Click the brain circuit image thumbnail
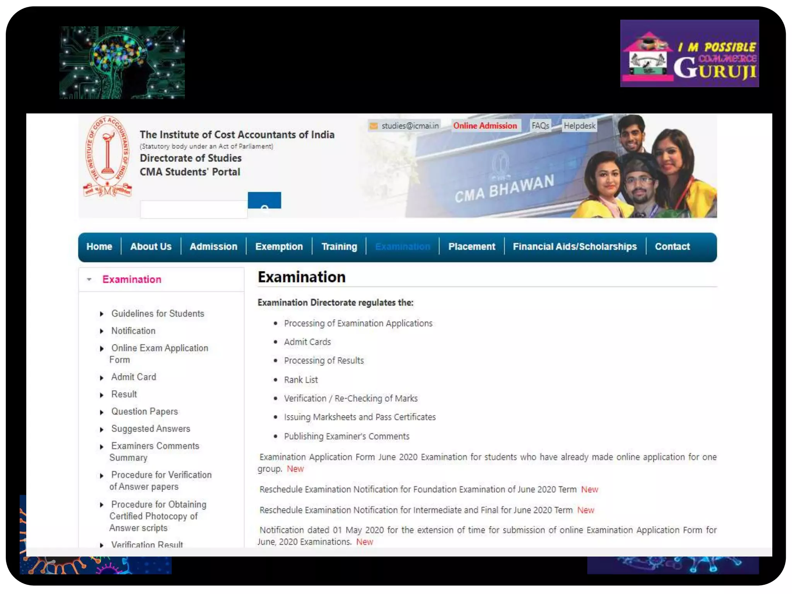Image resolution: width=792 pixels, height=594 pixels. point(122,63)
